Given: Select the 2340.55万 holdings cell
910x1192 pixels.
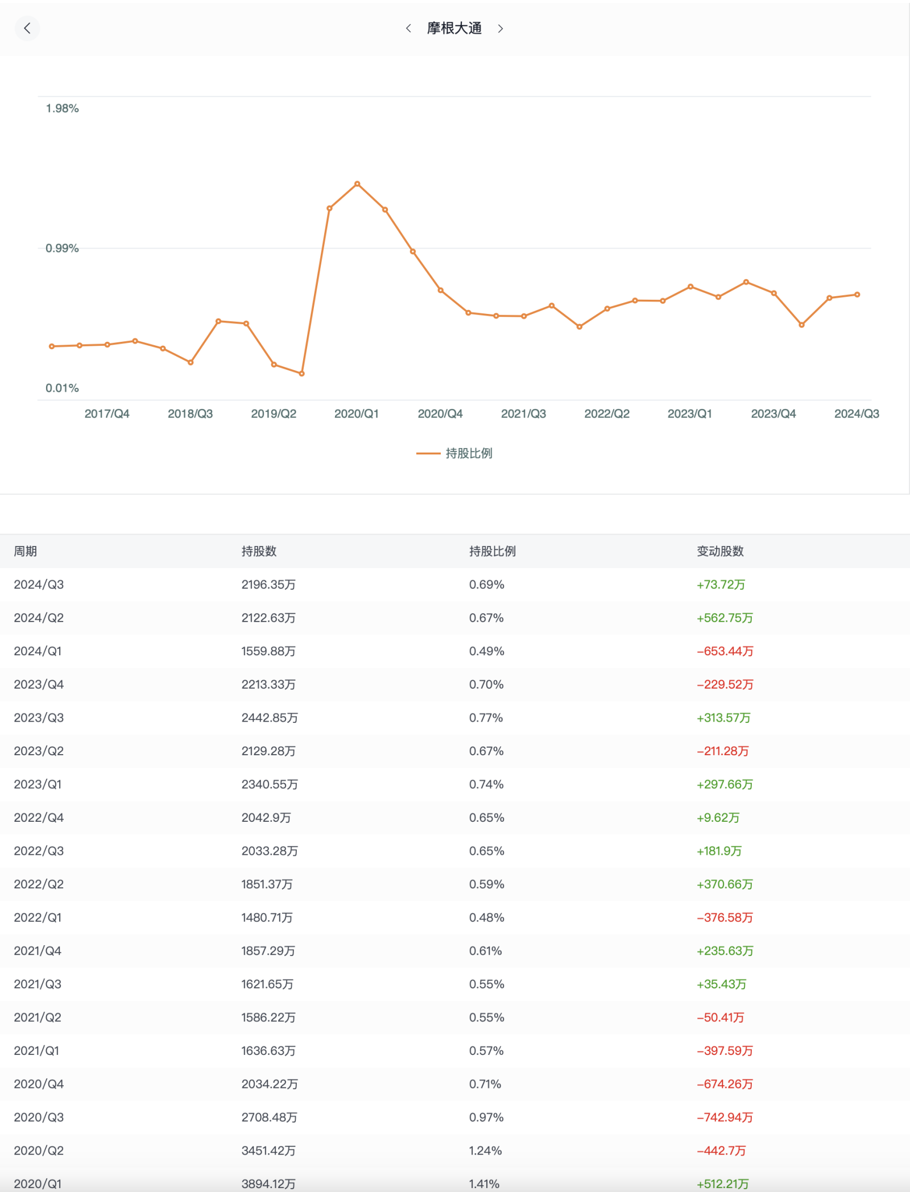Looking at the screenshot, I should [x=270, y=784].
